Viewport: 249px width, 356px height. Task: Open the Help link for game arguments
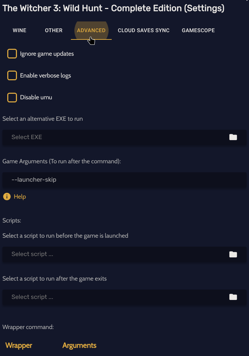(x=20, y=197)
